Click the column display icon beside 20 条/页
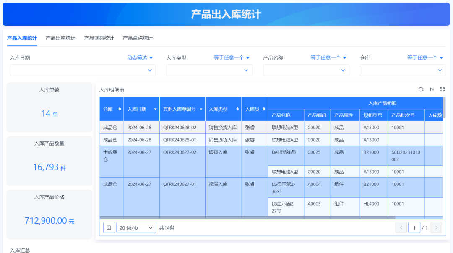The image size is (453, 253). point(109,227)
